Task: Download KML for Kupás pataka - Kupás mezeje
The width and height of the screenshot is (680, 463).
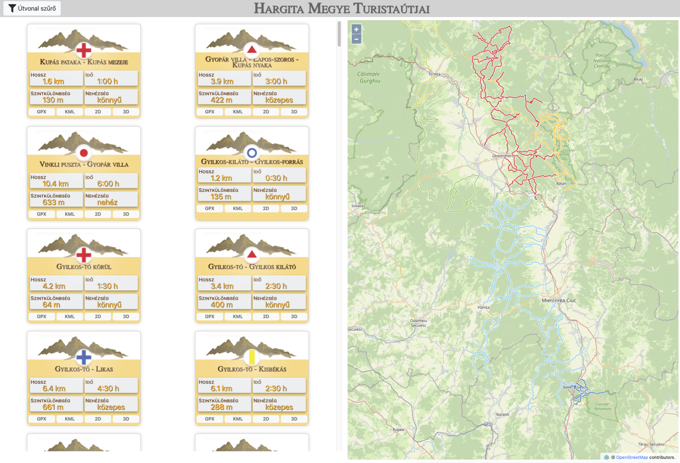Action: tap(70, 112)
